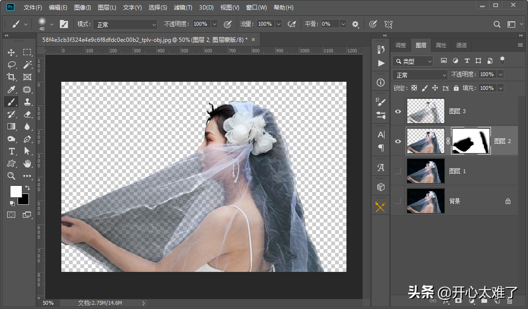This screenshot has width=528, height=309.
Task: Select the Hand tool
Action: (x=27, y=164)
